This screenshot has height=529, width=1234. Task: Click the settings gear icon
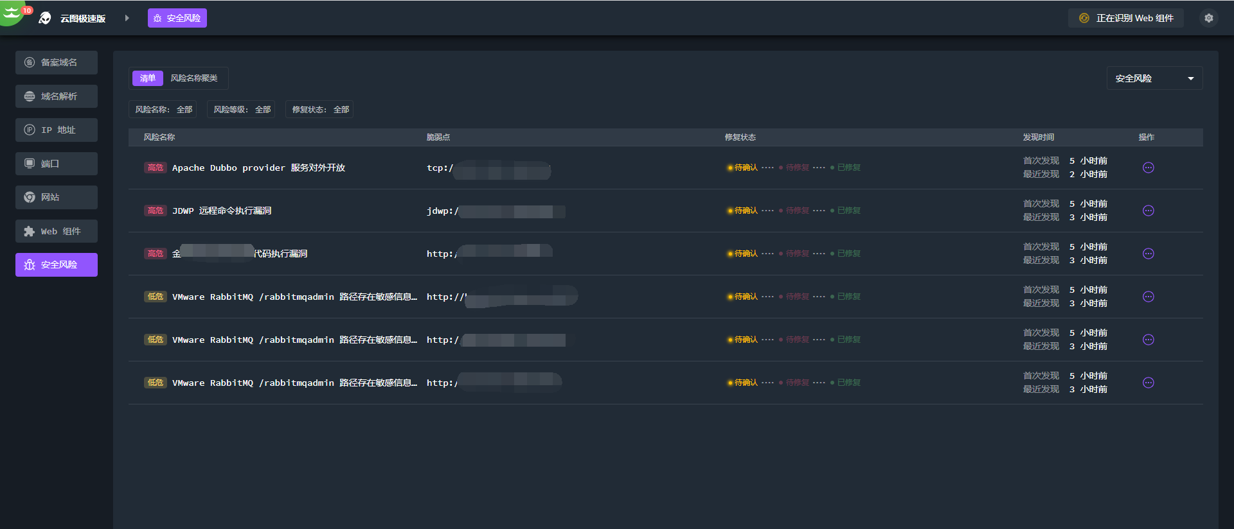[1208, 18]
